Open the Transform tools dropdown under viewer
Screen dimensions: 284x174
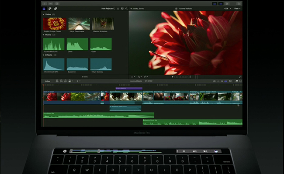coord(133,77)
